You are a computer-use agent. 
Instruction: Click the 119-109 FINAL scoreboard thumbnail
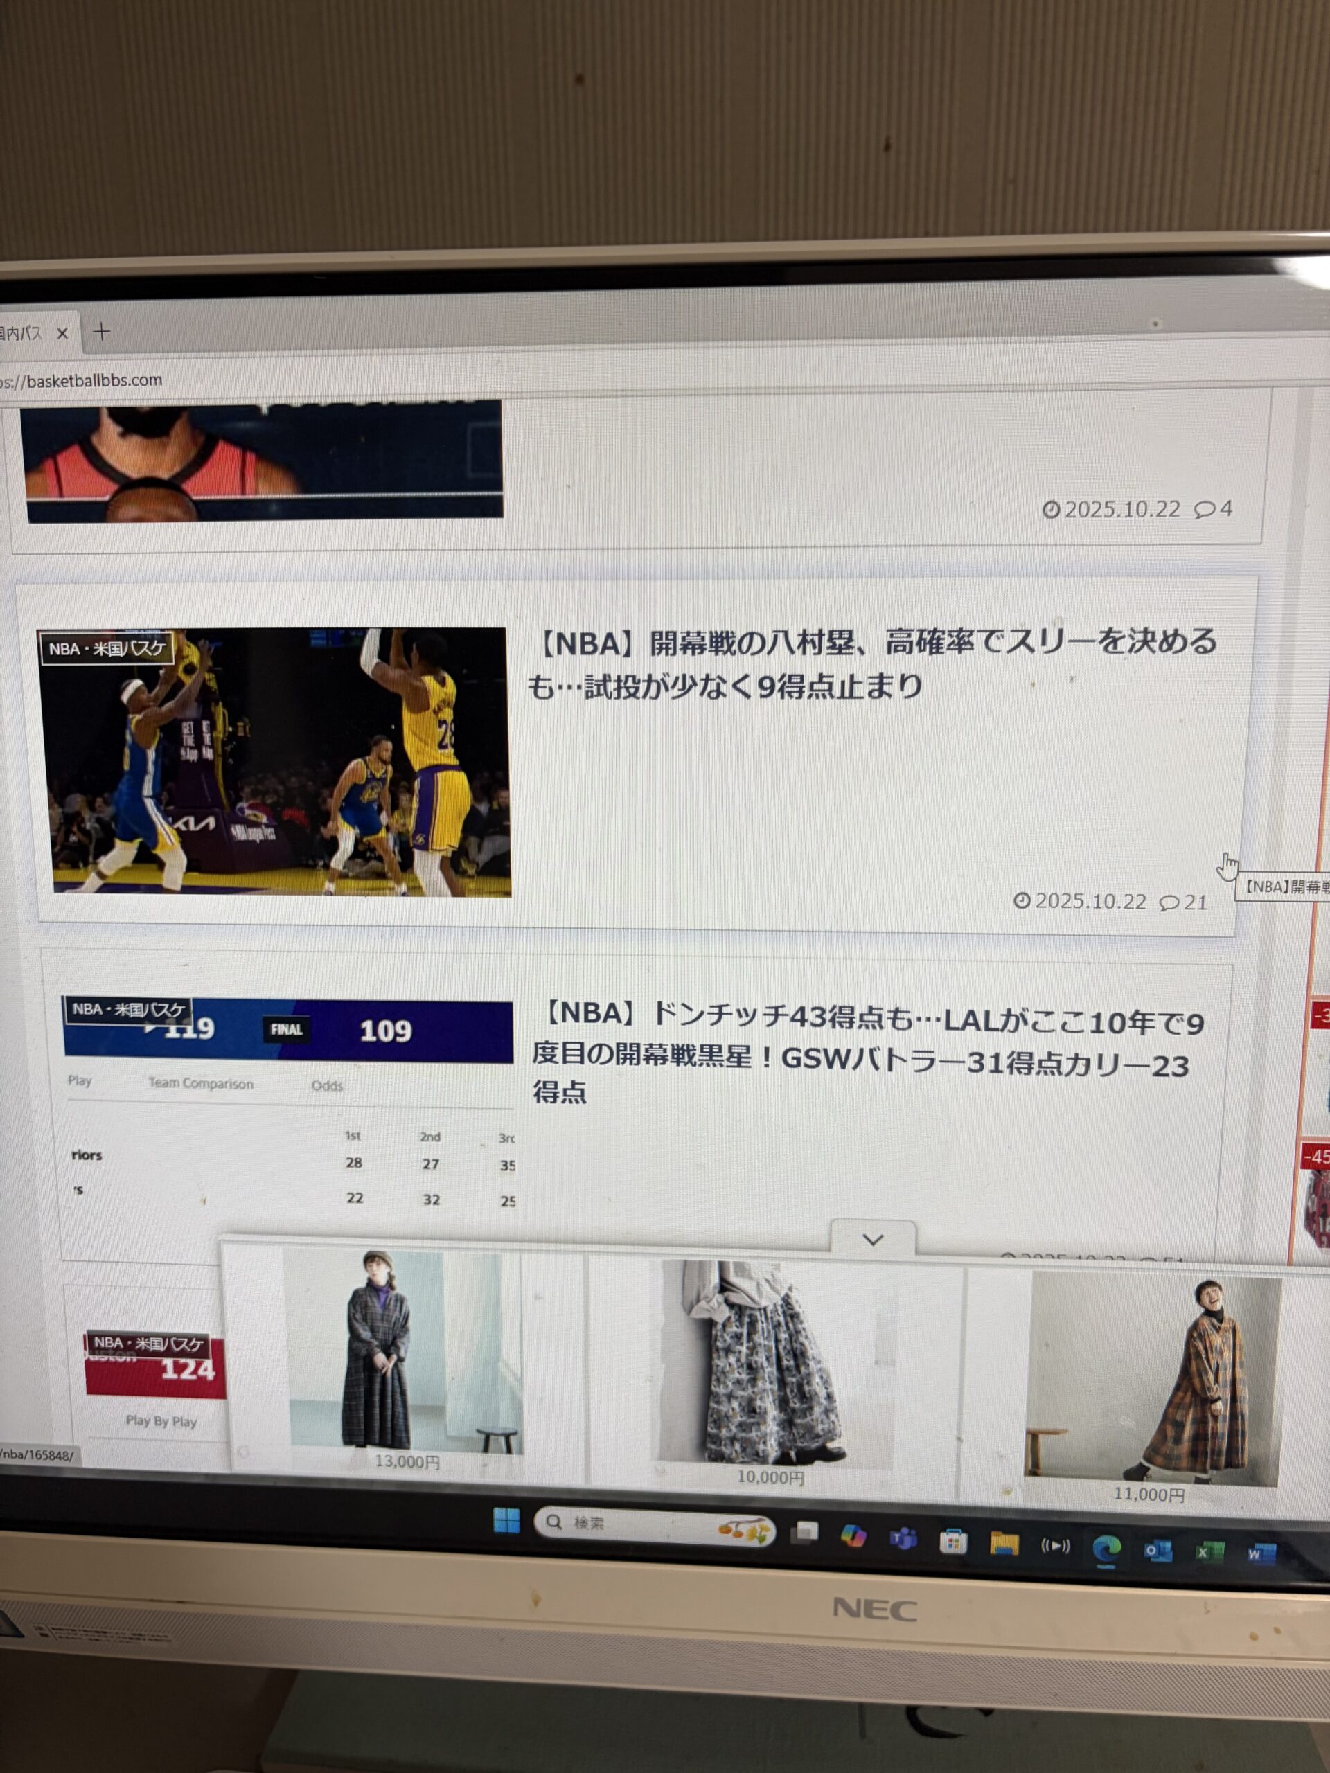click(x=289, y=1031)
